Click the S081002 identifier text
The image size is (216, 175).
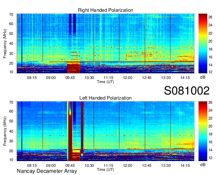point(187,91)
